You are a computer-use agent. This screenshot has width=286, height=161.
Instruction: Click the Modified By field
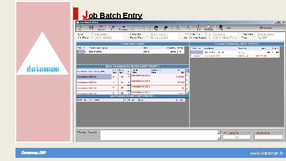coord(269,137)
